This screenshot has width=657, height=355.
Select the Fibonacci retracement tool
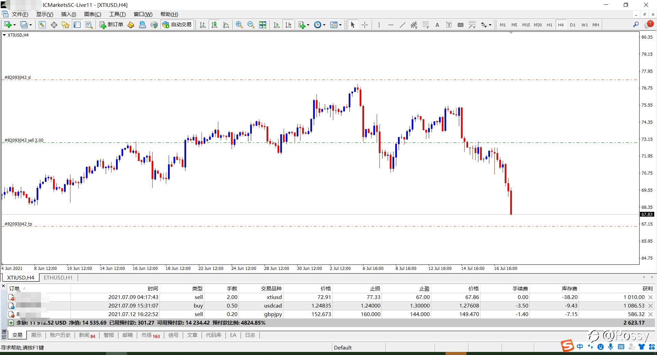pos(426,25)
